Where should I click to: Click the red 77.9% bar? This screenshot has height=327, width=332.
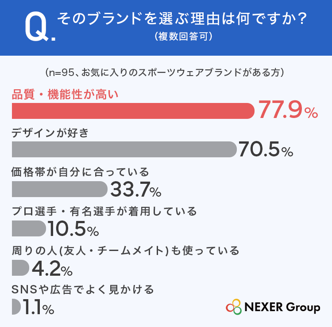[x=133, y=111]
